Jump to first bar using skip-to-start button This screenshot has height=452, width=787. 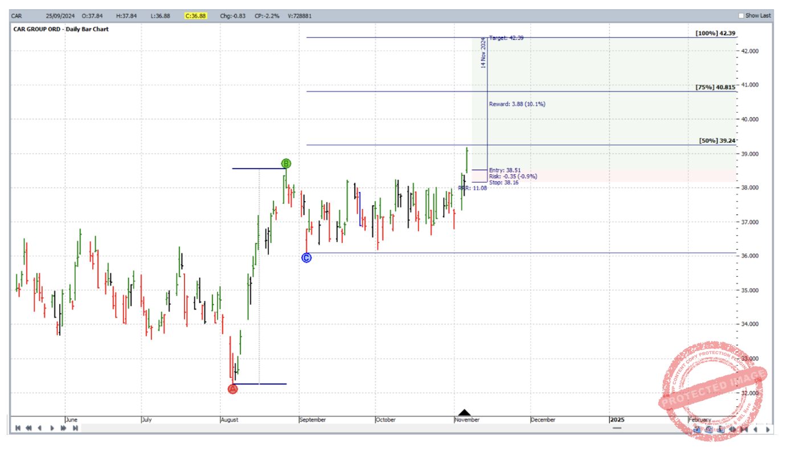[18, 428]
